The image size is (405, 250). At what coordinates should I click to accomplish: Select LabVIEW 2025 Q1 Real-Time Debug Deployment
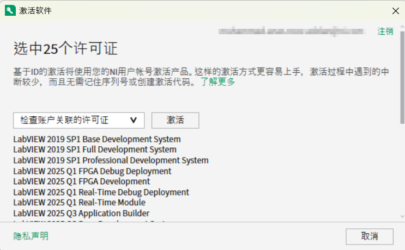101,192
